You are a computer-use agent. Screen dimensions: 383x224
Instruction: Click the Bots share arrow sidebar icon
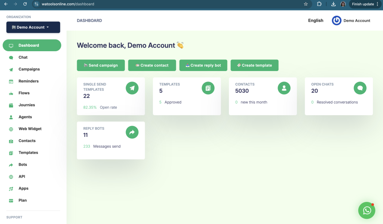[x=11, y=165]
